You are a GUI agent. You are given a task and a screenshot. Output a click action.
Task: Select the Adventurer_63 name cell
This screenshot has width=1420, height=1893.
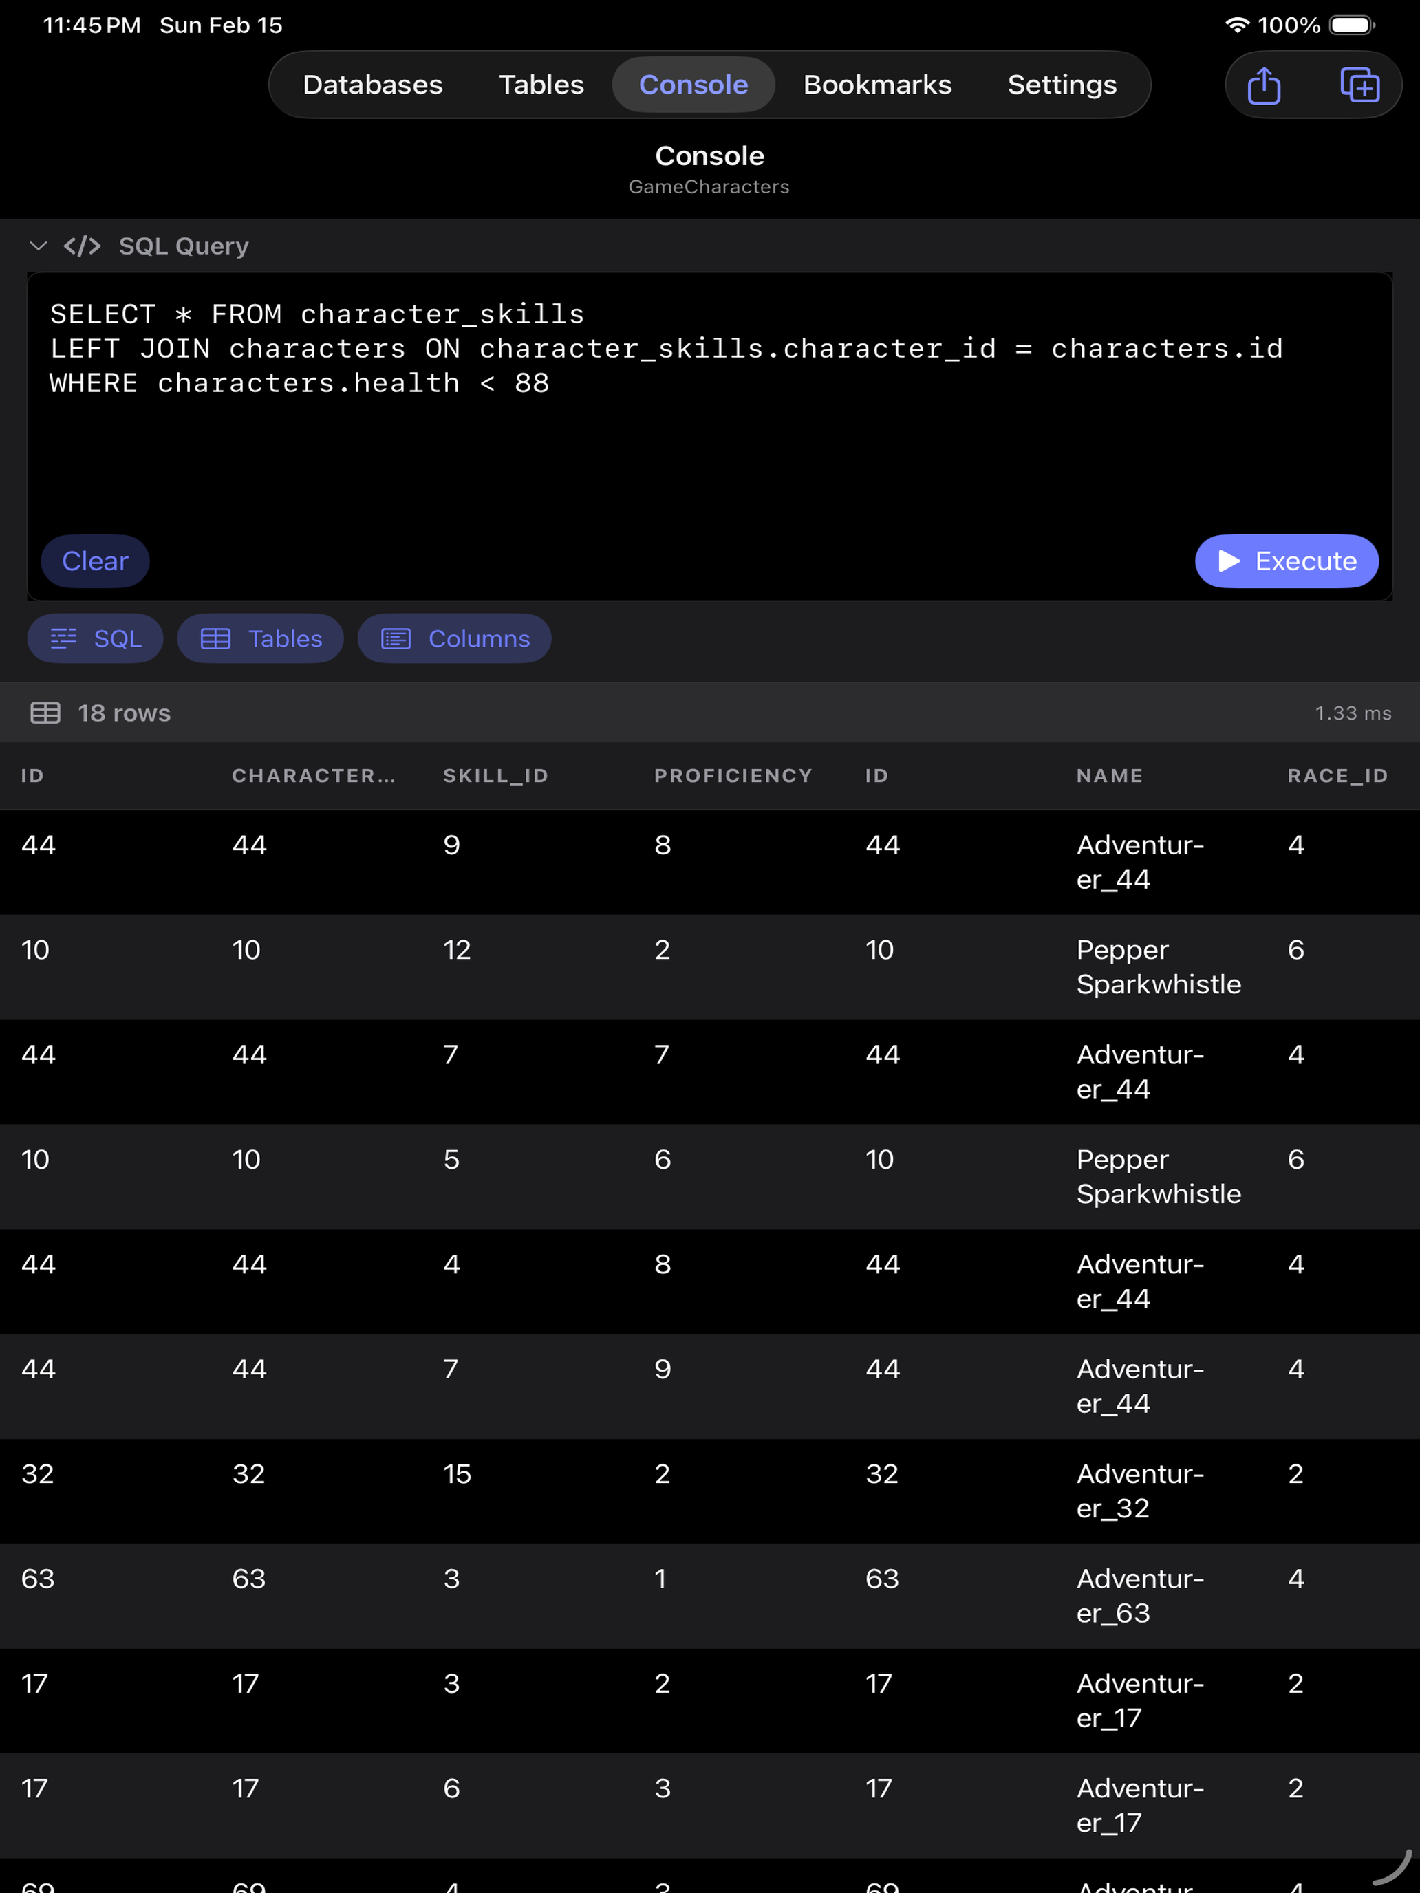coord(1140,1595)
